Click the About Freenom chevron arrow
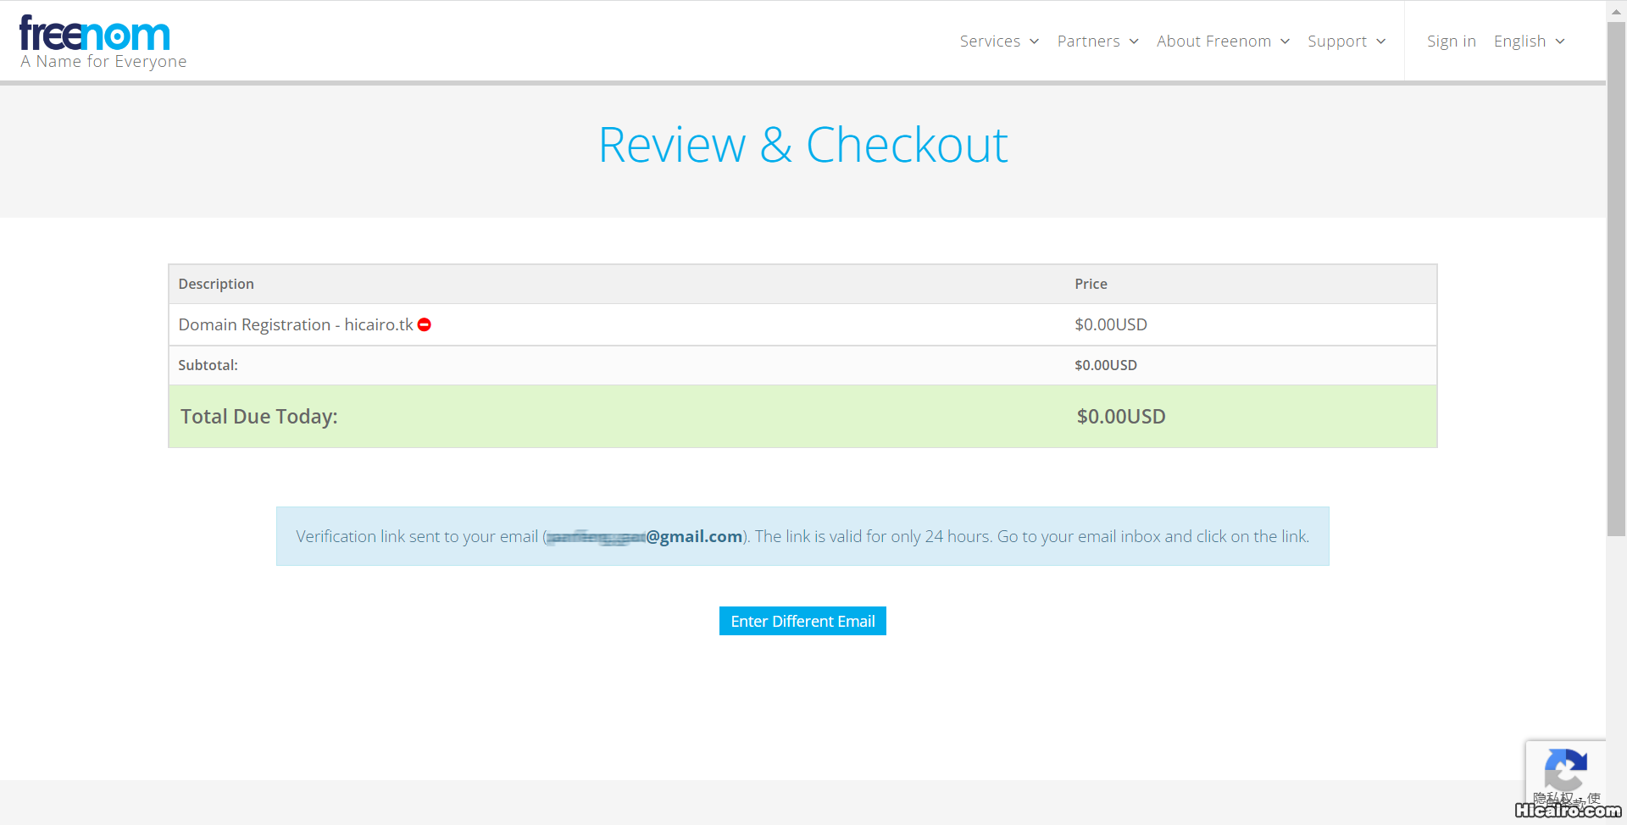1627x825 pixels. (x=1285, y=42)
